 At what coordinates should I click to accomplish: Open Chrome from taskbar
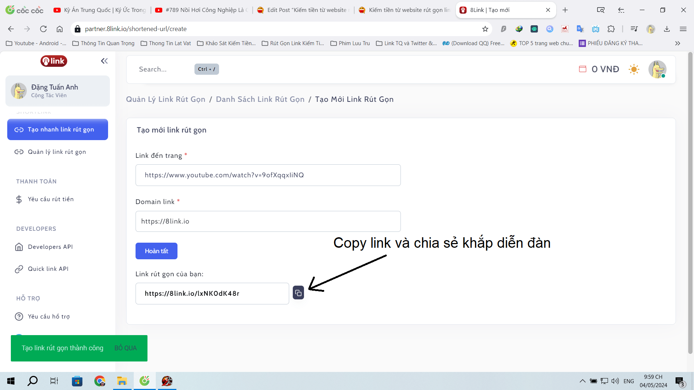tap(99, 381)
